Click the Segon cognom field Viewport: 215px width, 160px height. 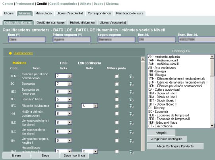pos(116,39)
